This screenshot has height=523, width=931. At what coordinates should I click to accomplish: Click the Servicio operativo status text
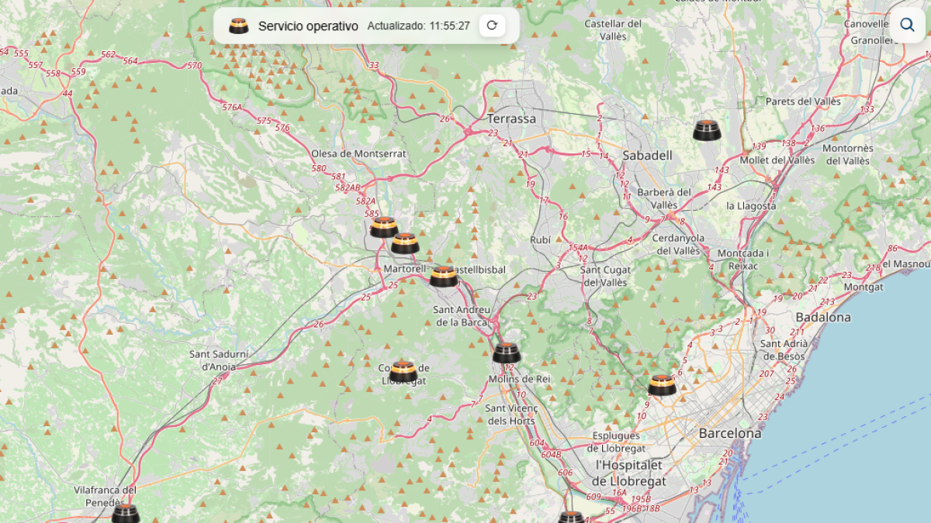pos(308,26)
